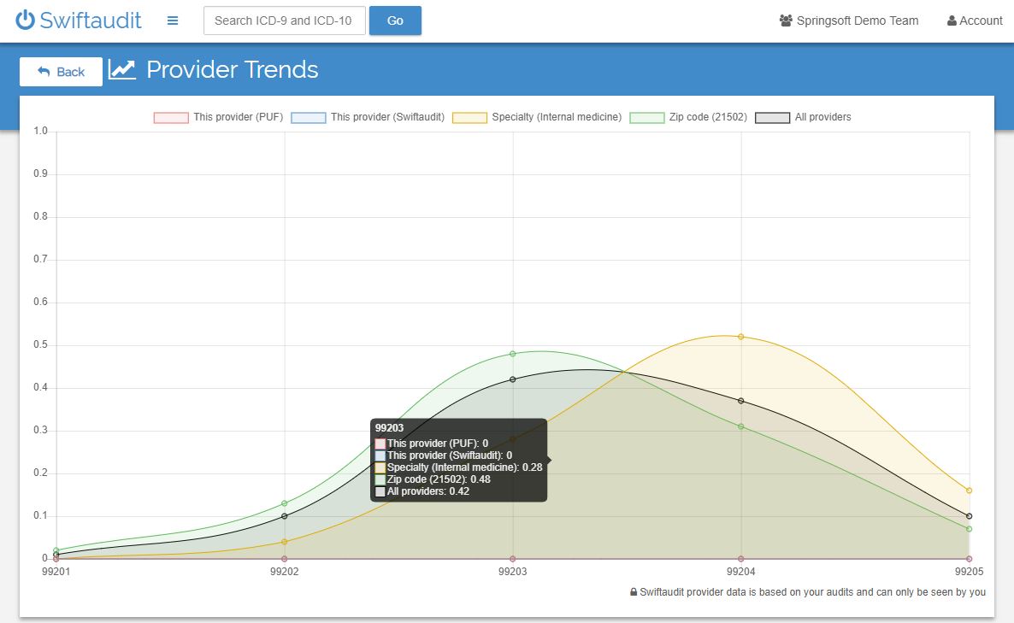This screenshot has width=1014, height=623.
Task: Open the hamburger menu icon
Action: [x=173, y=21]
